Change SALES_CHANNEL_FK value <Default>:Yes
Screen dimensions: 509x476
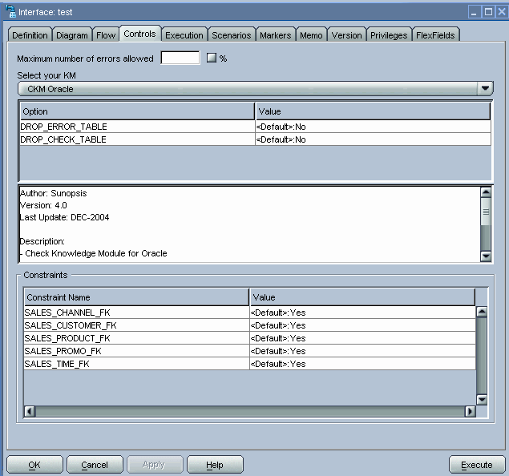point(362,313)
